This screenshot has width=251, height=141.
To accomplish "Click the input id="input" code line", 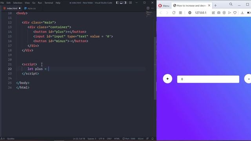I will pyautogui.click(x=73, y=36).
